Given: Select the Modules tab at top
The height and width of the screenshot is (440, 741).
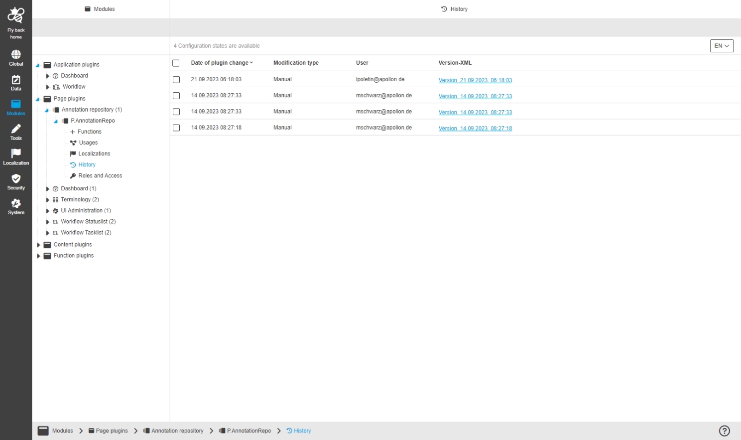Looking at the screenshot, I should click(x=100, y=9).
